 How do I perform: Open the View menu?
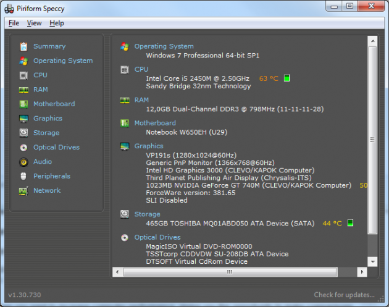pyautogui.click(x=34, y=23)
